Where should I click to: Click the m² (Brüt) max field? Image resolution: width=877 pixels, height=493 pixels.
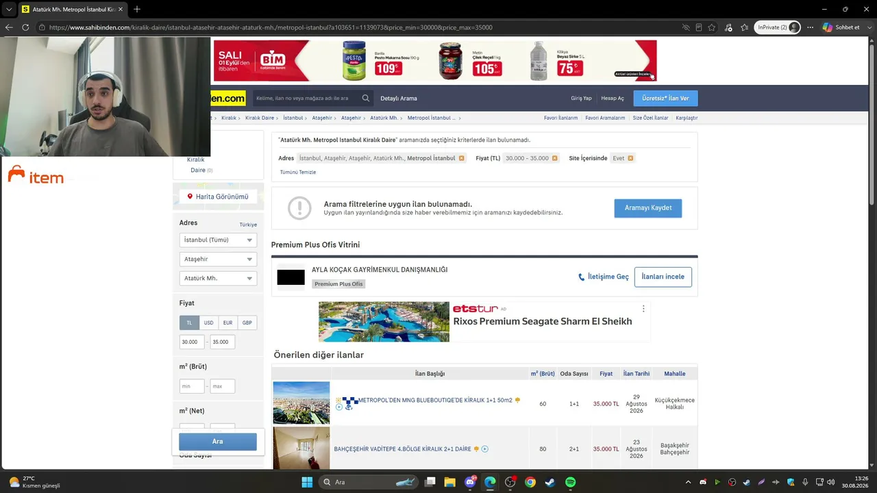point(223,386)
